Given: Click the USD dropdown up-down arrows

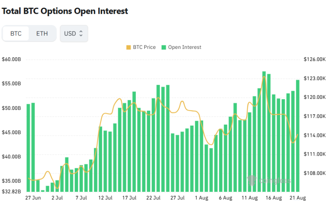Looking at the screenshot, I should [81, 33].
